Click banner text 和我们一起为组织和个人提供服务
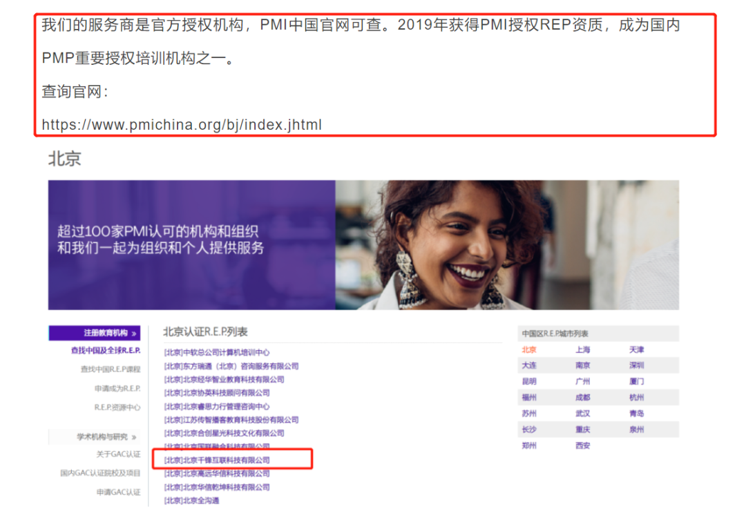 coord(161,248)
